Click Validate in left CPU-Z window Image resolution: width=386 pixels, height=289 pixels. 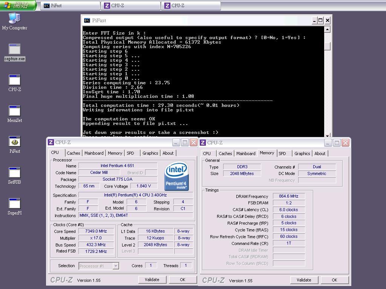point(152,280)
